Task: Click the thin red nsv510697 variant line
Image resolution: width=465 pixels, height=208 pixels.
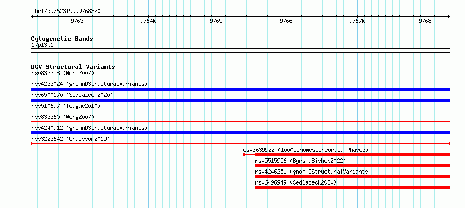Action: 240,111
